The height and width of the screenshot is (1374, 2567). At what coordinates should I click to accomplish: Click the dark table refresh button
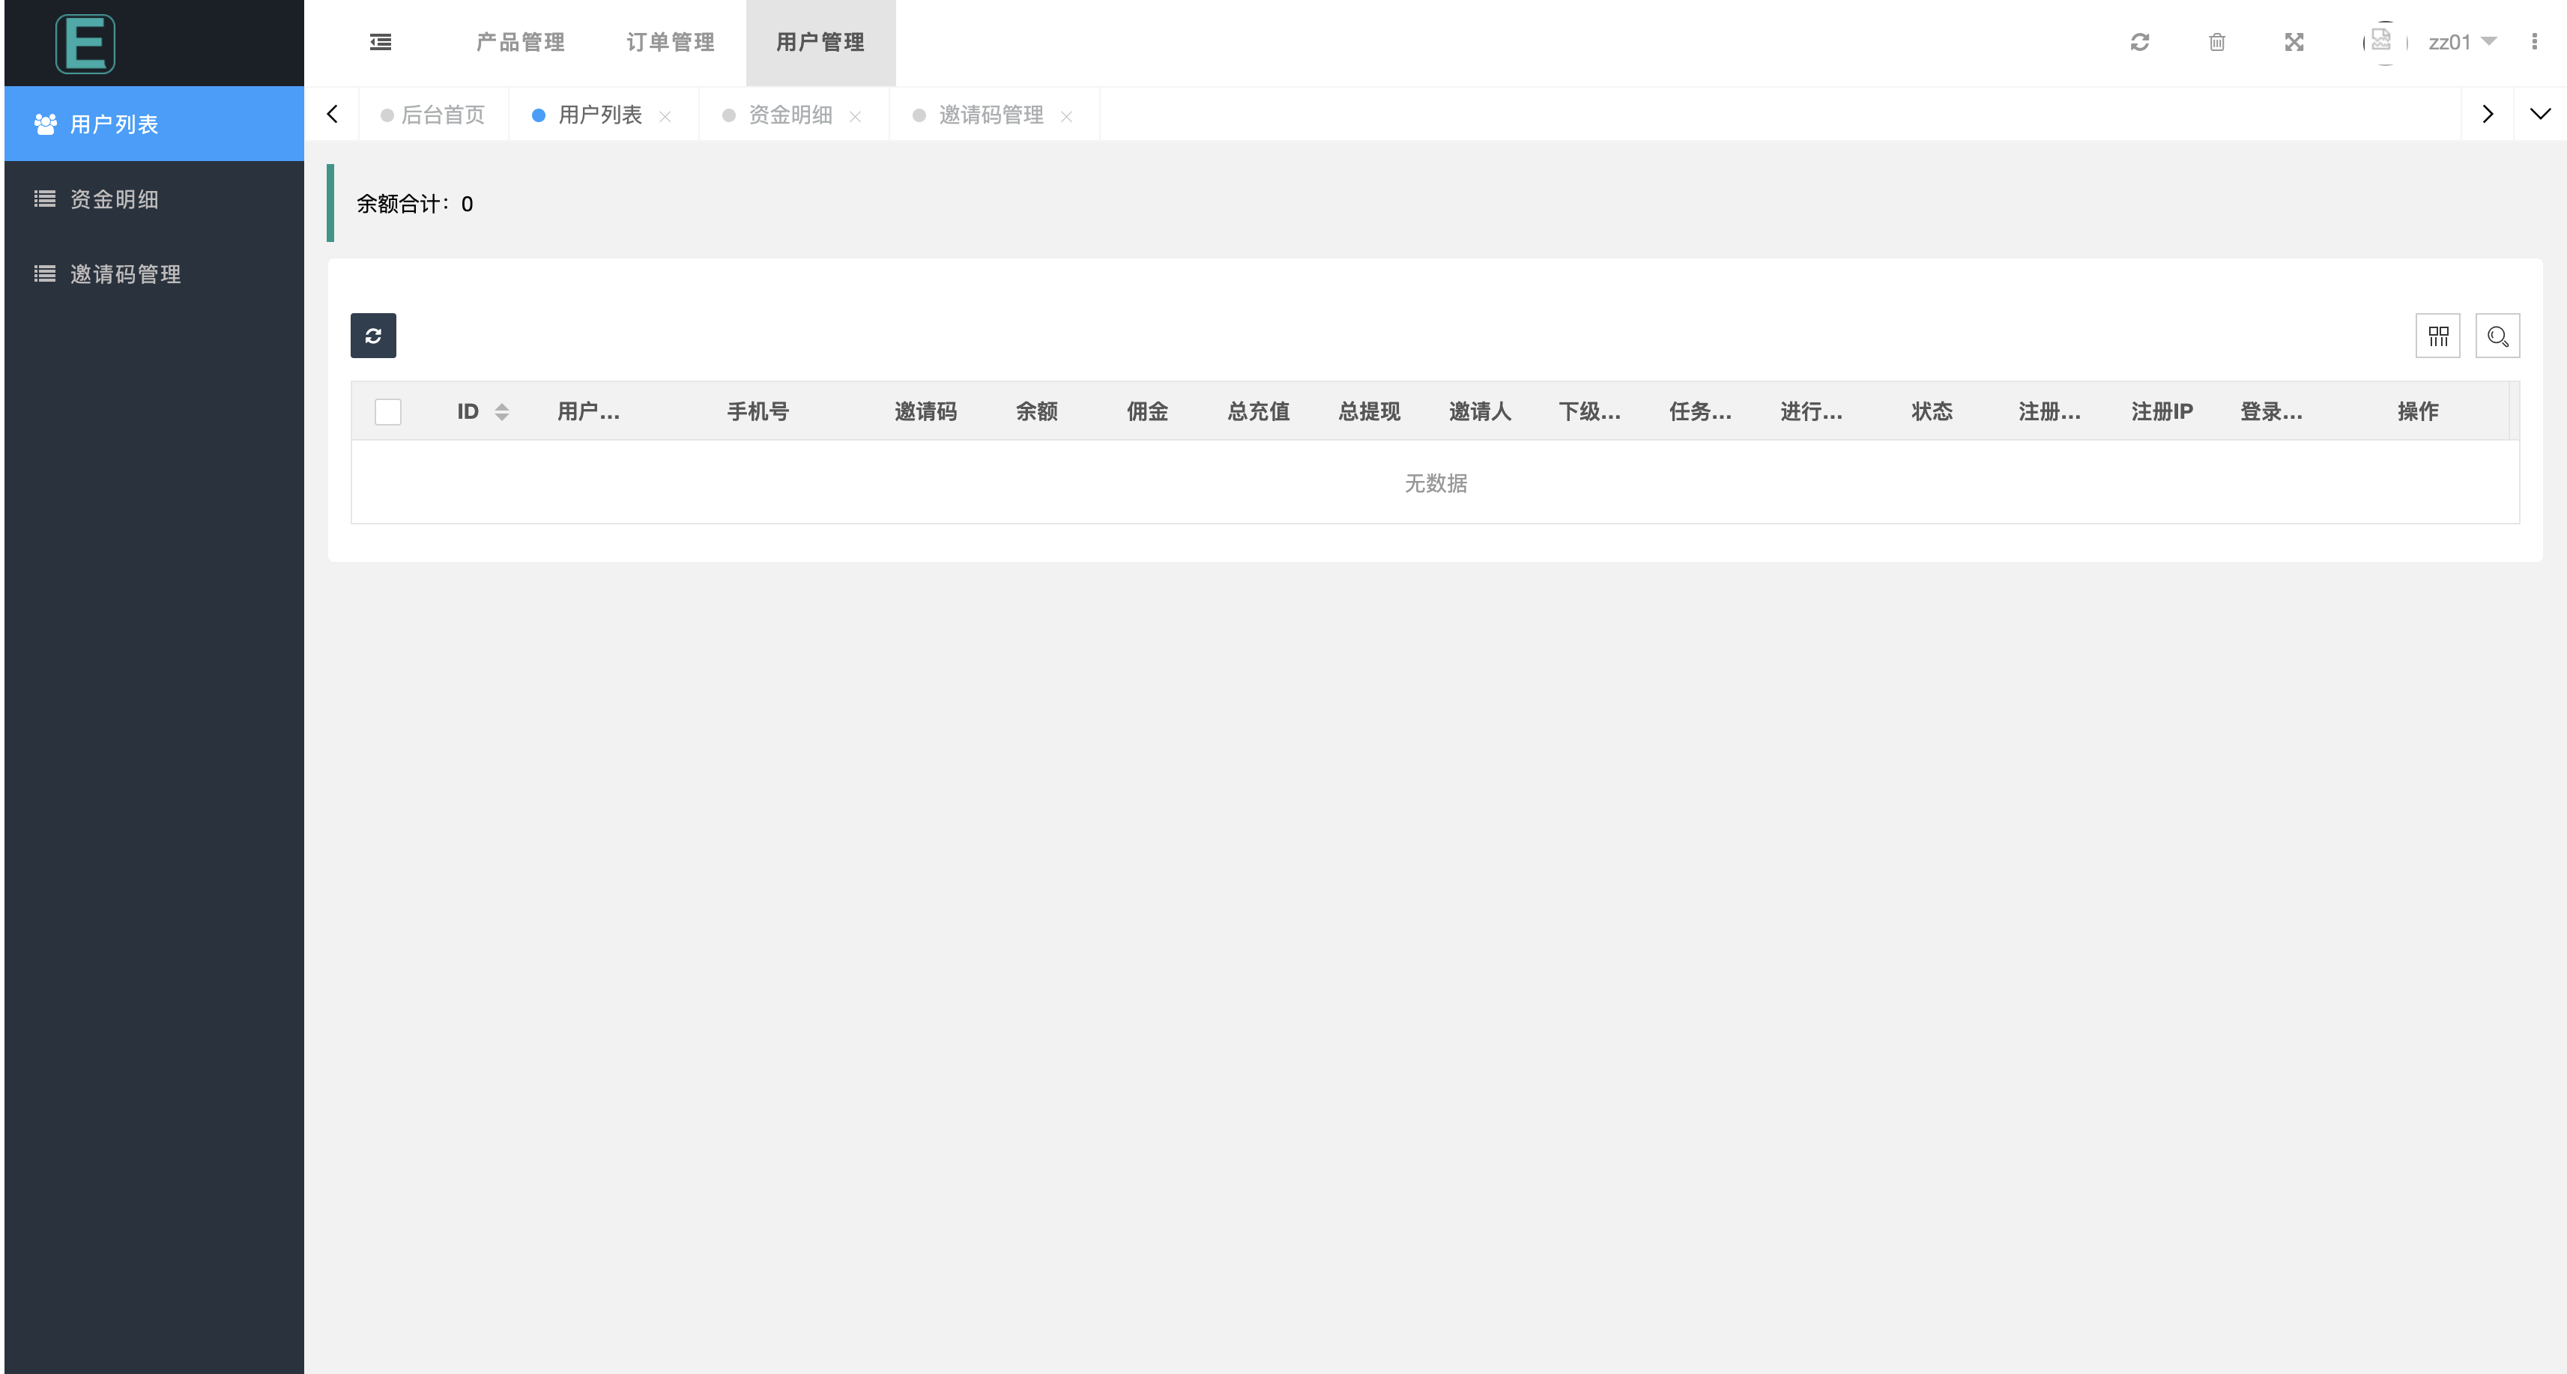[x=372, y=336]
